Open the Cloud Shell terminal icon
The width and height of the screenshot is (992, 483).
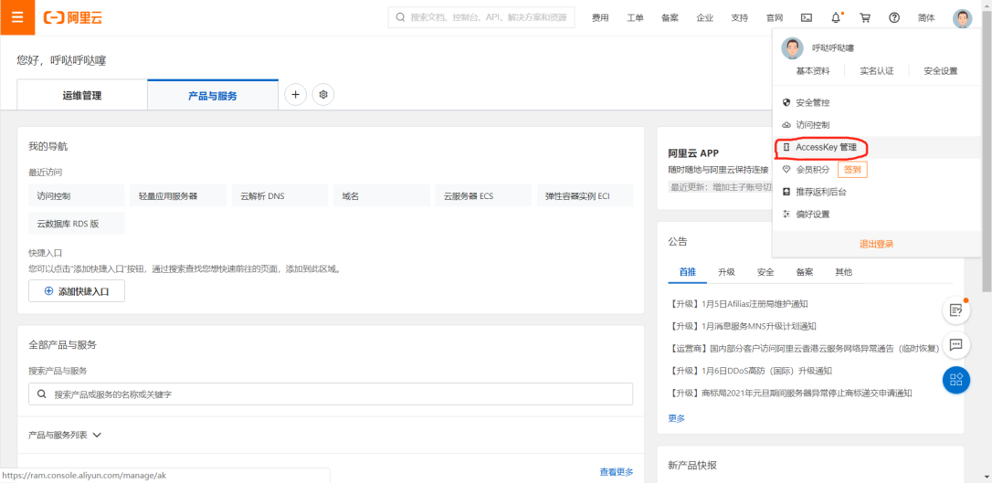click(x=806, y=17)
